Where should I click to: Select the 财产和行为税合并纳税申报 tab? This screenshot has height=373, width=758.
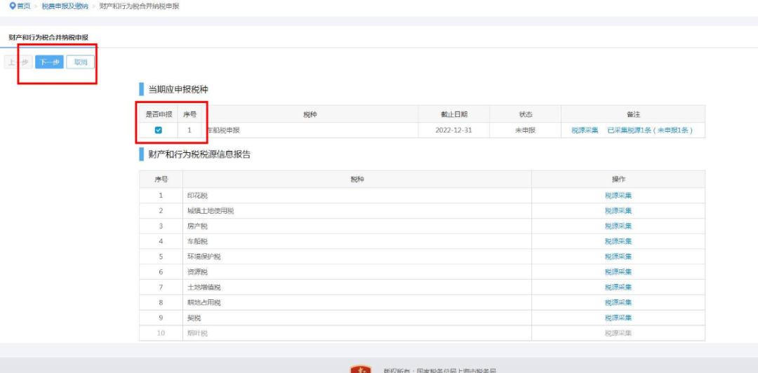pyautogui.click(x=48, y=37)
